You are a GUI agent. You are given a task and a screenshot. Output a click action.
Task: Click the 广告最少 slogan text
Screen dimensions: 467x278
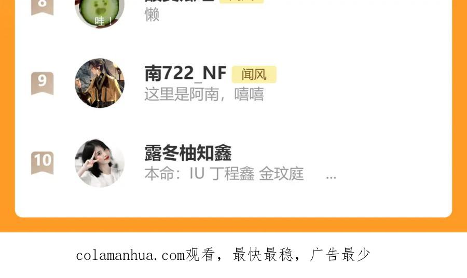point(340,255)
